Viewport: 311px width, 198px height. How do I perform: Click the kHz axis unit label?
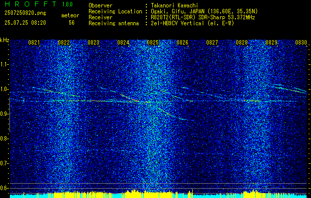pyautogui.click(x=4, y=40)
